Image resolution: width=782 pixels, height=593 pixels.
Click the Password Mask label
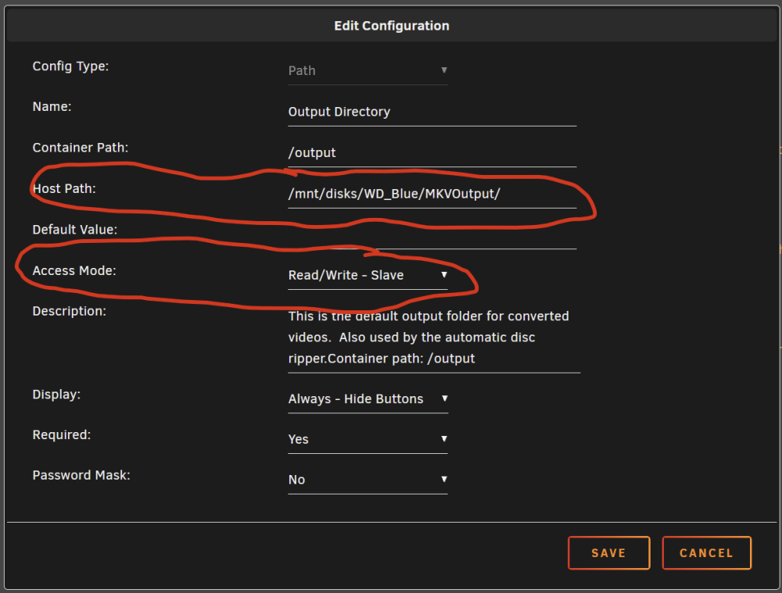[81, 475]
